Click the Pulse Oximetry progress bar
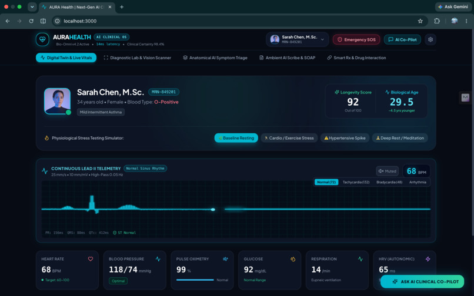The height and width of the screenshot is (296, 474). pyautogui.click(x=195, y=280)
